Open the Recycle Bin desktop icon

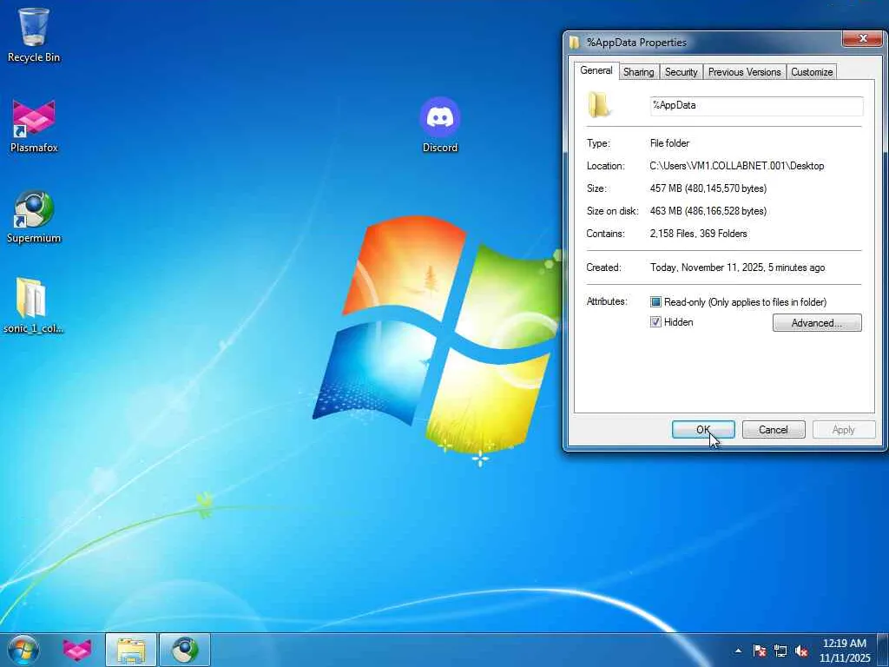(34, 35)
